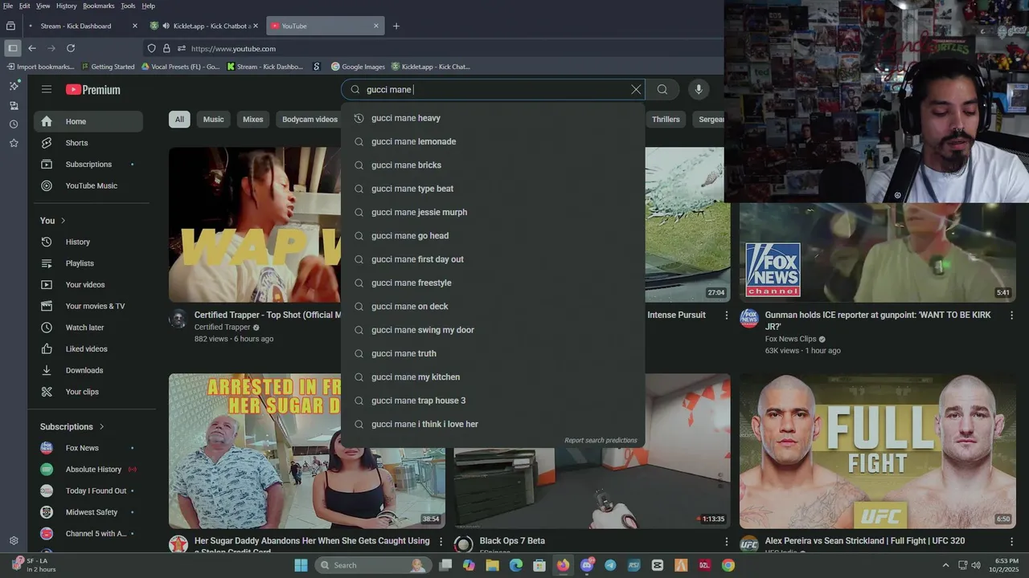Open the Tools menu
The image size is (1029, 578).
128,6
